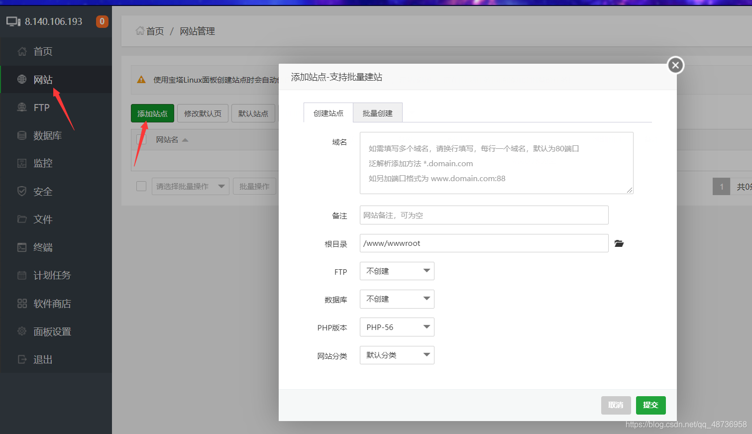
Task: Click the FTP icon in the sidebar
Action: (x=22, y=107)
